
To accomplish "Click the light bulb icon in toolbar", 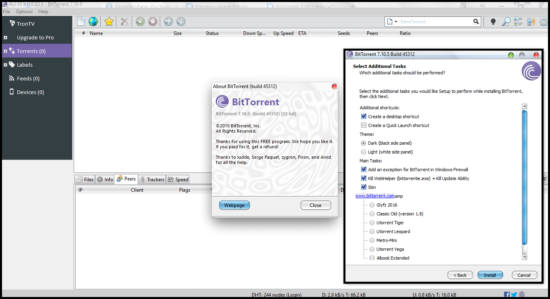I will pos(493,22).
